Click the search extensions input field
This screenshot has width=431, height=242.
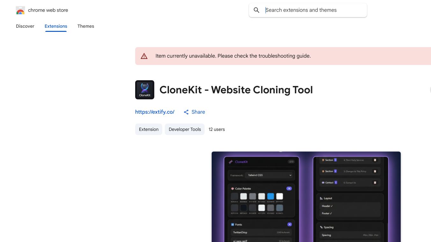point(308,10)
